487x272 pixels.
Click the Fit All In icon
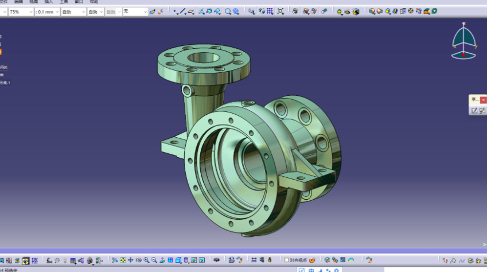123,260
